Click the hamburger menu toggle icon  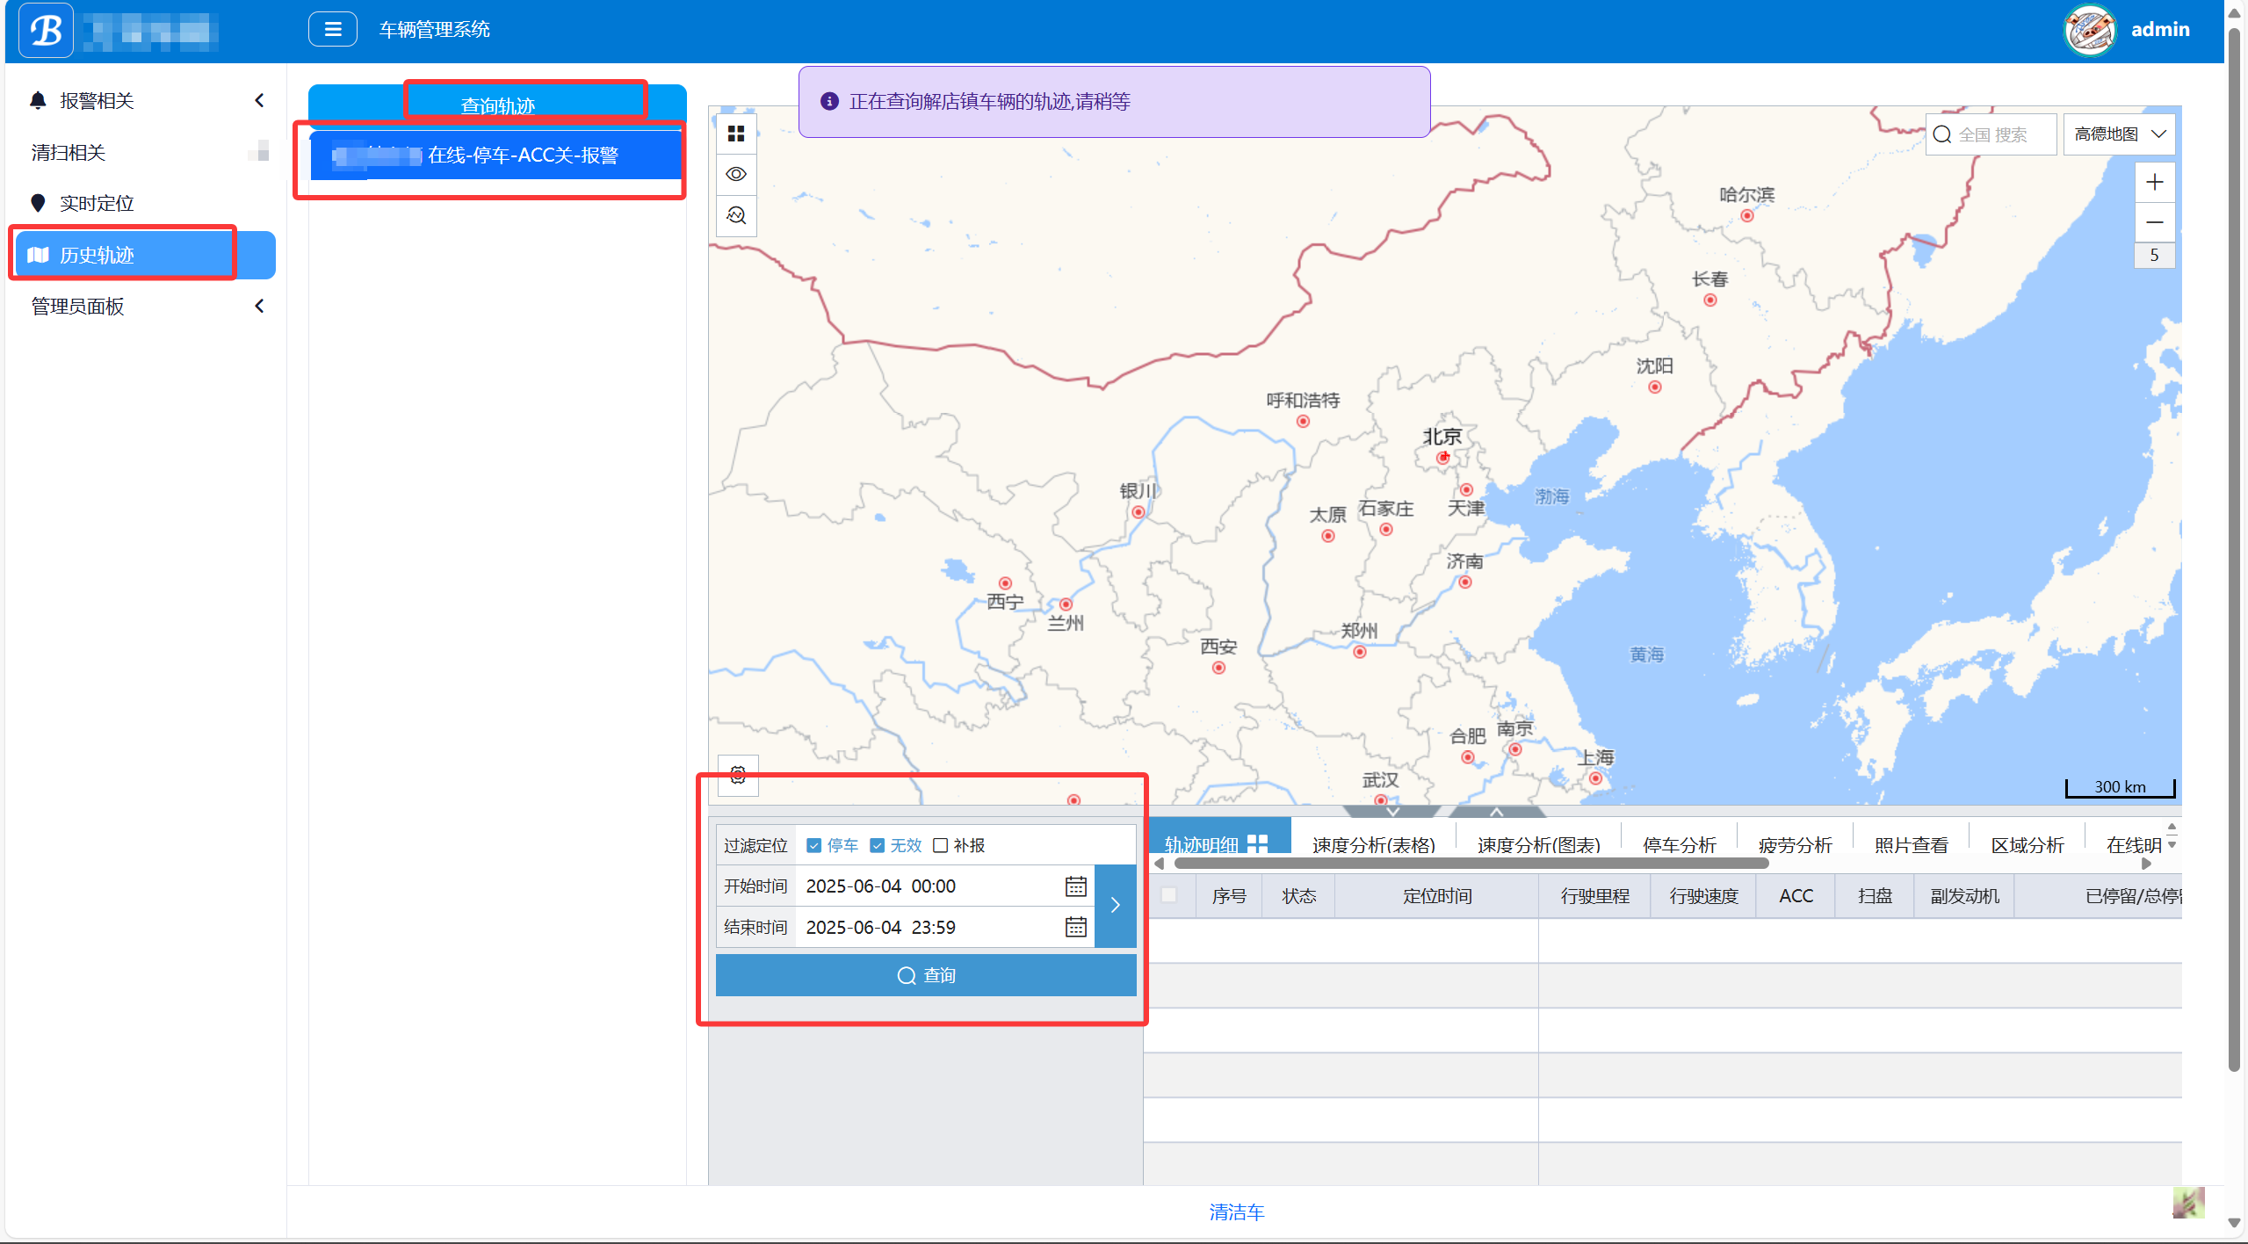point(332,30)
